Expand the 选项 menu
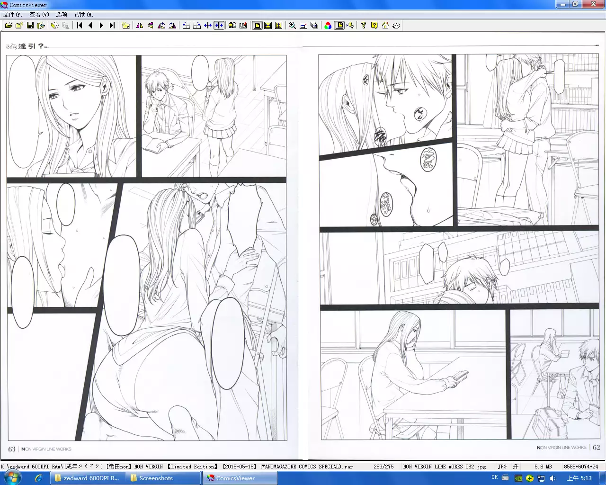This screenshot has height=485, width=606. [62, 15]
